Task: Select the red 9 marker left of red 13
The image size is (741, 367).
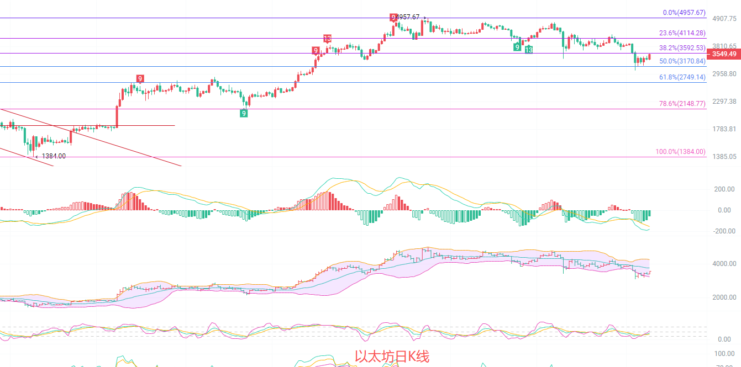Action: point(316,51)
